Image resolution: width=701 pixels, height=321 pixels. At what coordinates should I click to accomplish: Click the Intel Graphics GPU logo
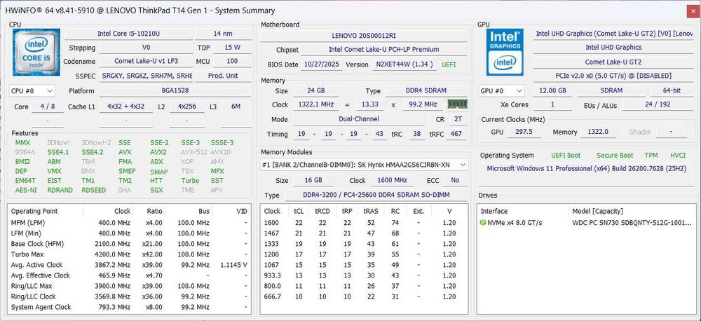pos(504,53)
